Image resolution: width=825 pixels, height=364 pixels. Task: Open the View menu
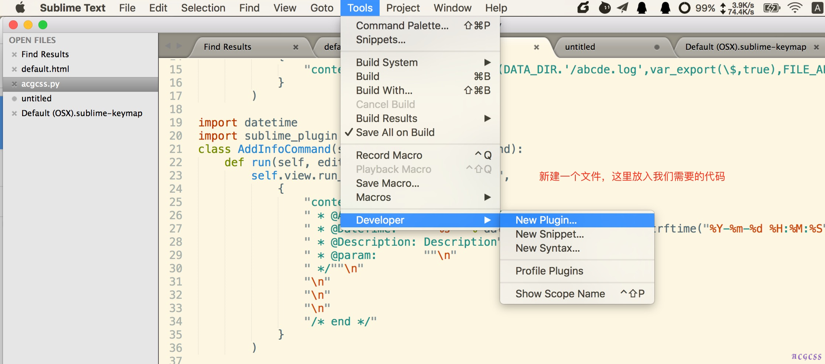pyautogui.click(x=285, y=8)
